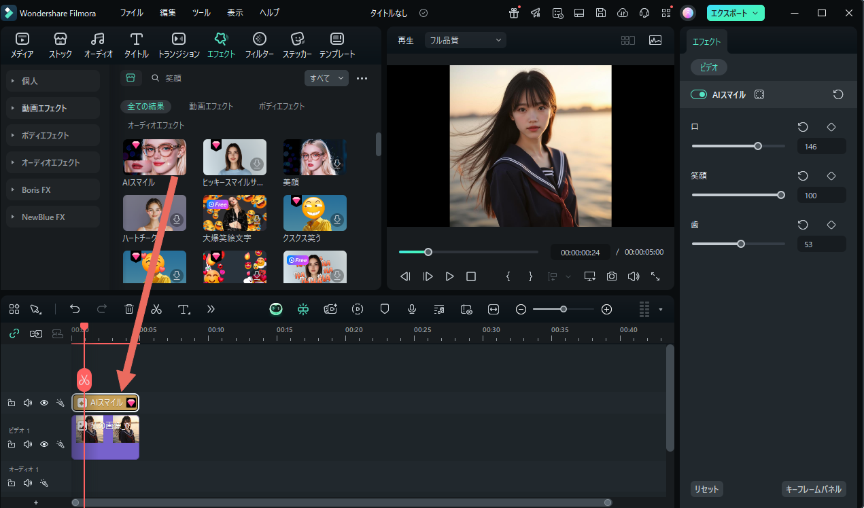Click the Split scissors icon in timeline toolbar

coord(156,309)
